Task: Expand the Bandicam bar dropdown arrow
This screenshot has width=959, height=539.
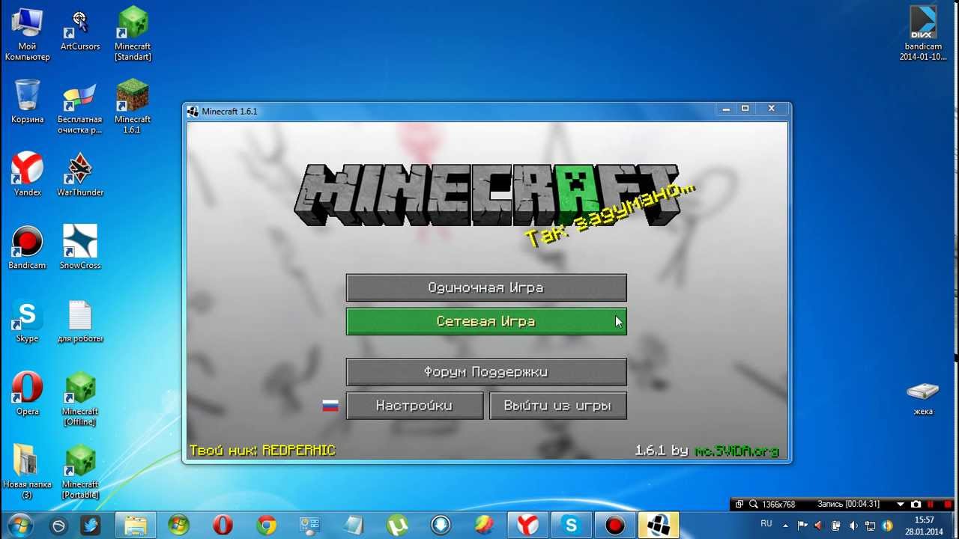Action: (901, 505)
